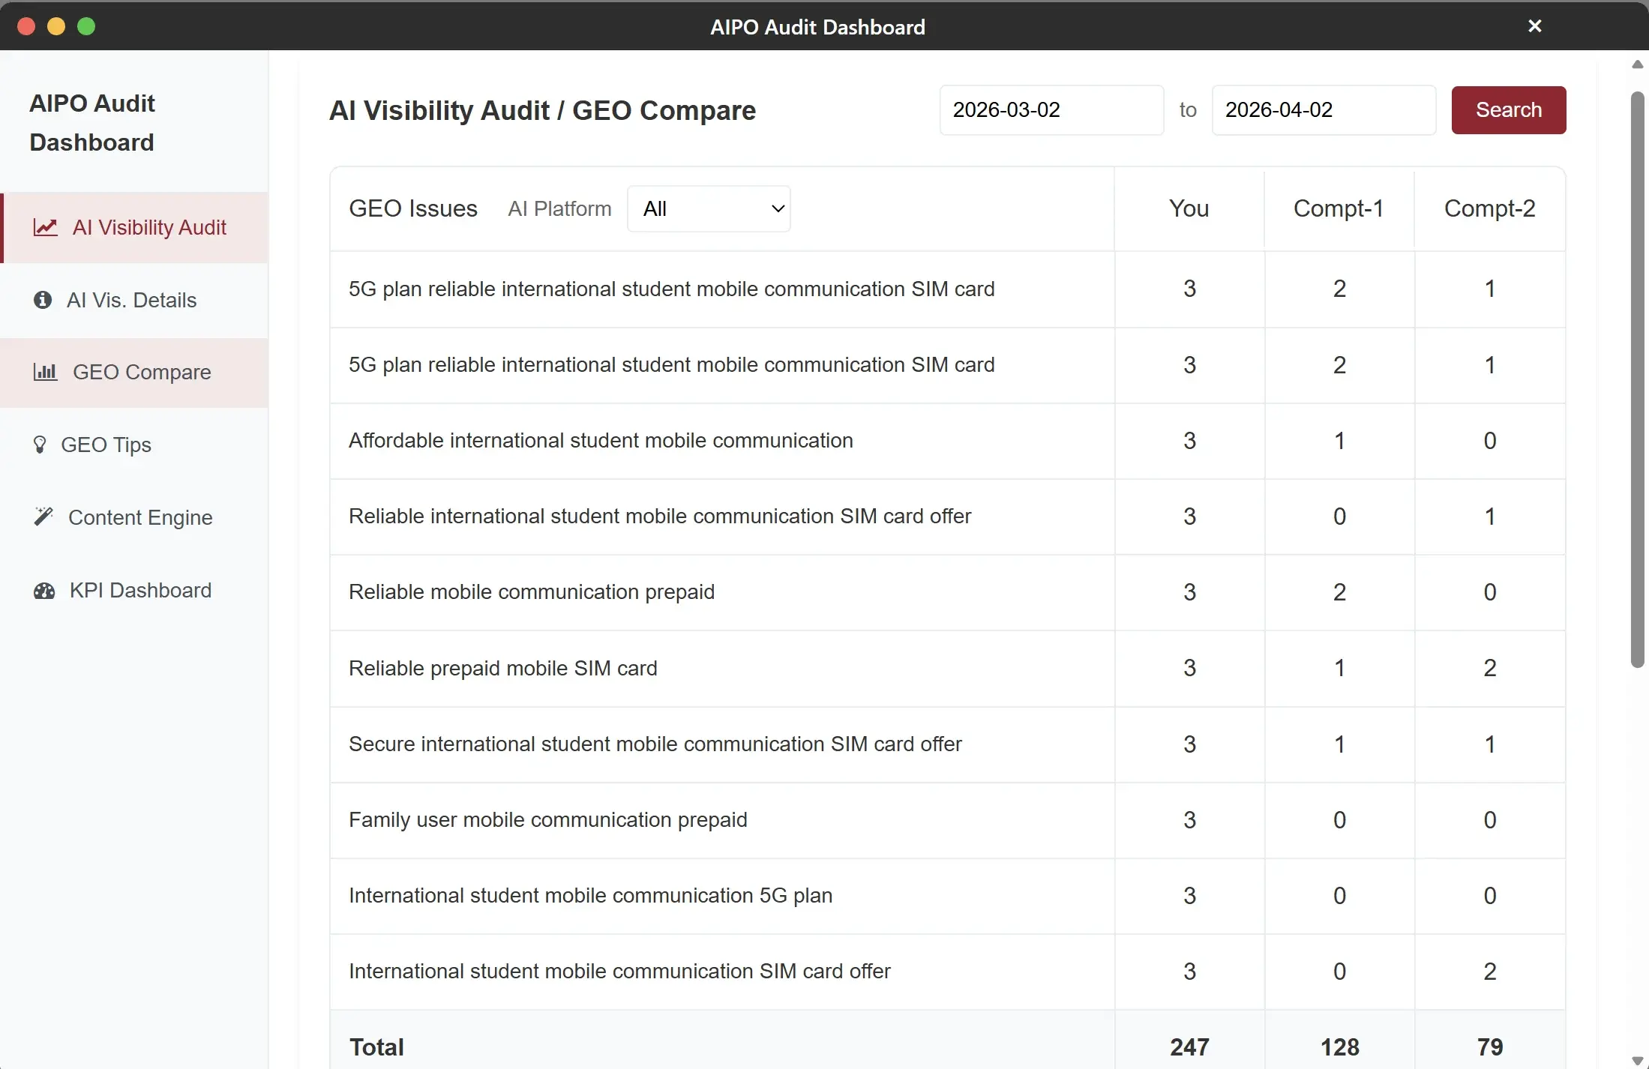Select the Reliable prepaid mobile SIM card row
The image size is (1649, 1069).
[x=502, y=668]
